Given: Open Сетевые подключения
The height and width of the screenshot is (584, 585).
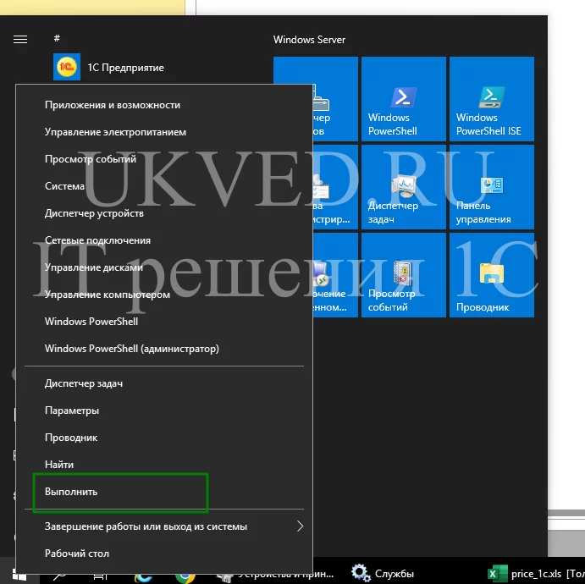Looking at the screenshot, I should (164, 240).
